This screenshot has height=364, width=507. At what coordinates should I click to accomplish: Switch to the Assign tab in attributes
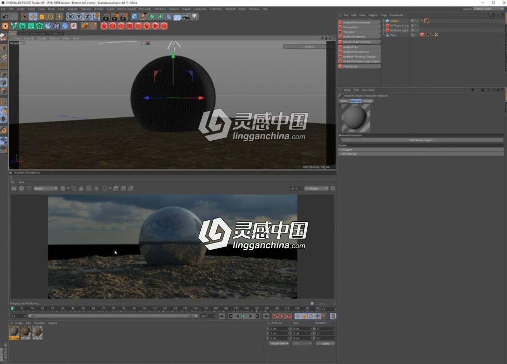pos(368,101)
